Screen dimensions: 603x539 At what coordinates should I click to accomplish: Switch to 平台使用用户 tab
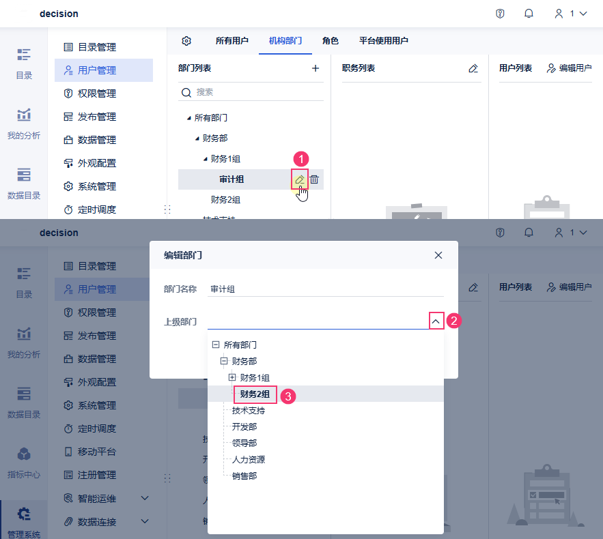coord(383,41)
